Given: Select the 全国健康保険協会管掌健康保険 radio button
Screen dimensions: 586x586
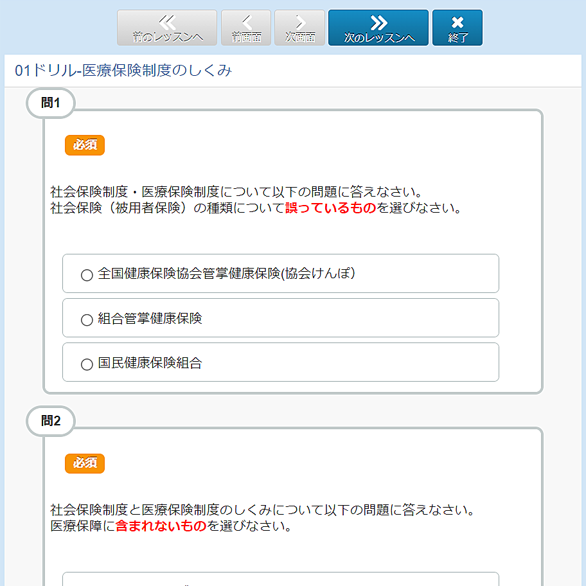Looking at the screenshot, I should click(x=87, y=275).
